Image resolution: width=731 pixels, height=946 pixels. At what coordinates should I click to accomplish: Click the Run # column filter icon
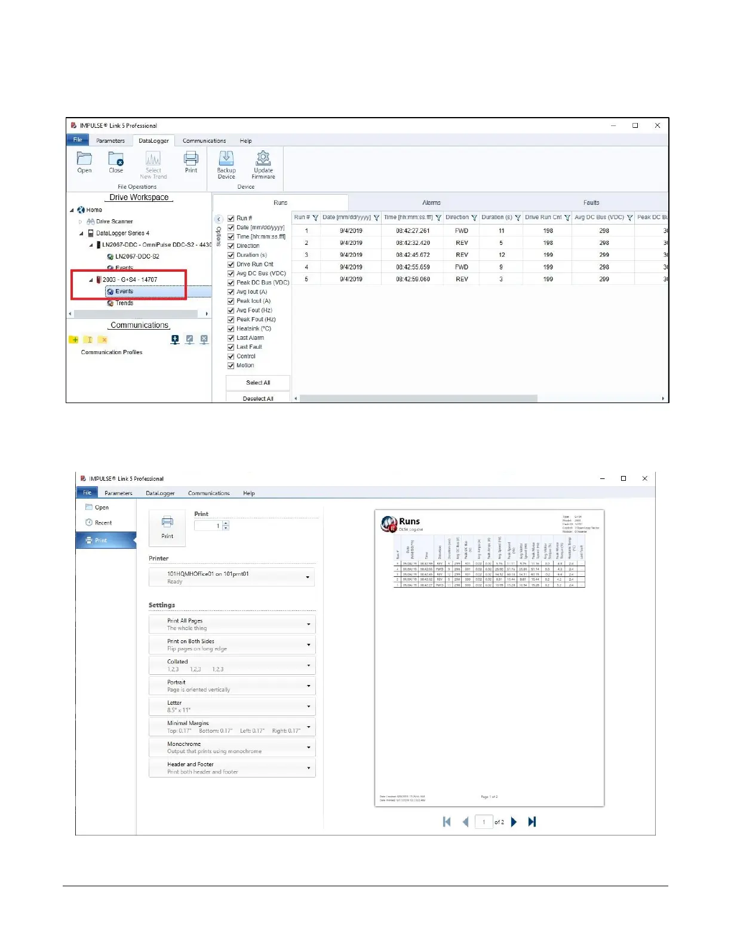(x=315, y=218)
